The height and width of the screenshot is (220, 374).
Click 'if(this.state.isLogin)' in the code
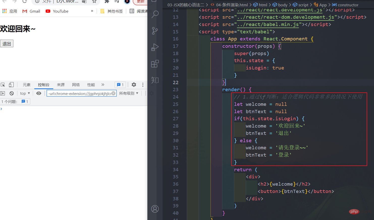pos(266,119)
